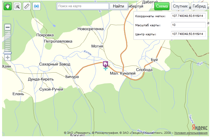Toggle the traffic broadcast icon
Screen dimensions: 210x138
[x=37, y=6]
